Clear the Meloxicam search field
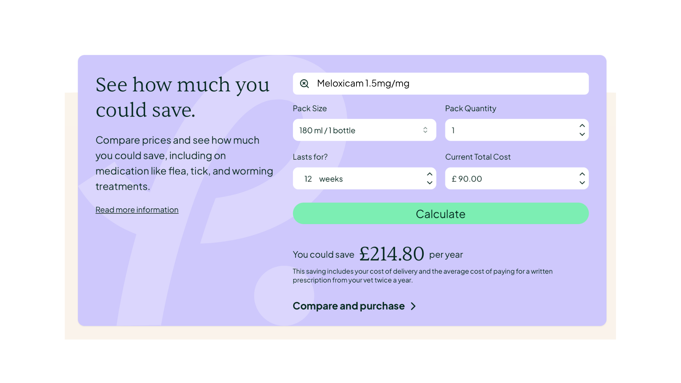 pyautogui.click(x=304, y=83)
